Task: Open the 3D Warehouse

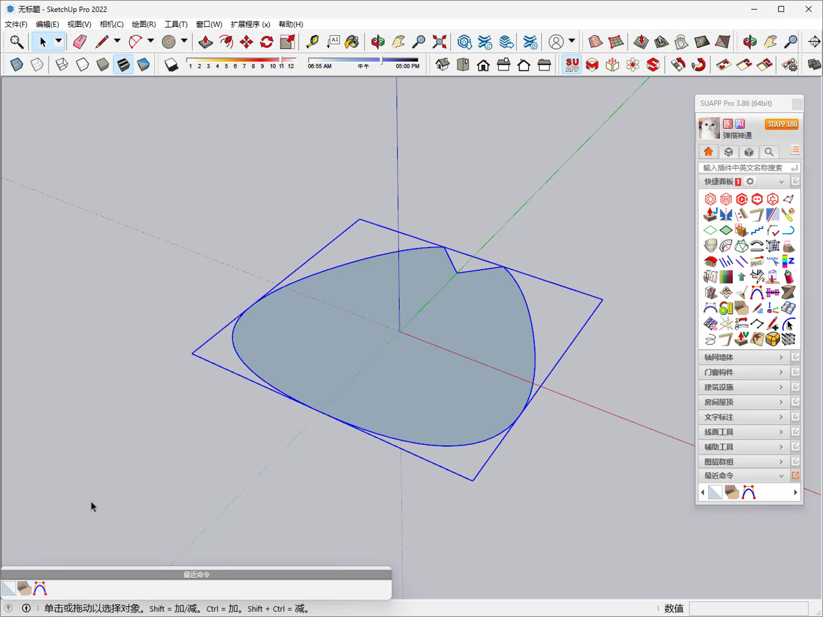Action: tap(465, 42)
